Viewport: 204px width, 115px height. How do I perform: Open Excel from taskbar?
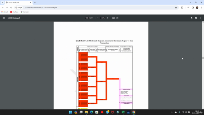(x=123, y=112)
